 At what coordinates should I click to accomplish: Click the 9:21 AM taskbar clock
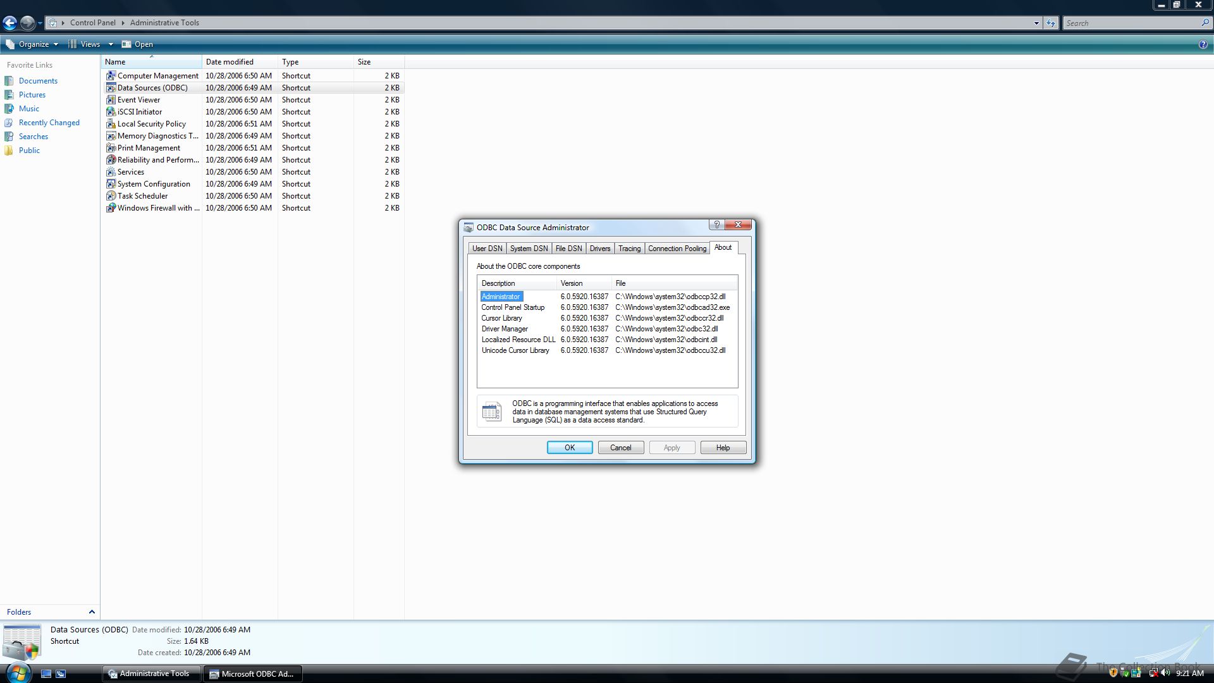tap(1189, 674)
